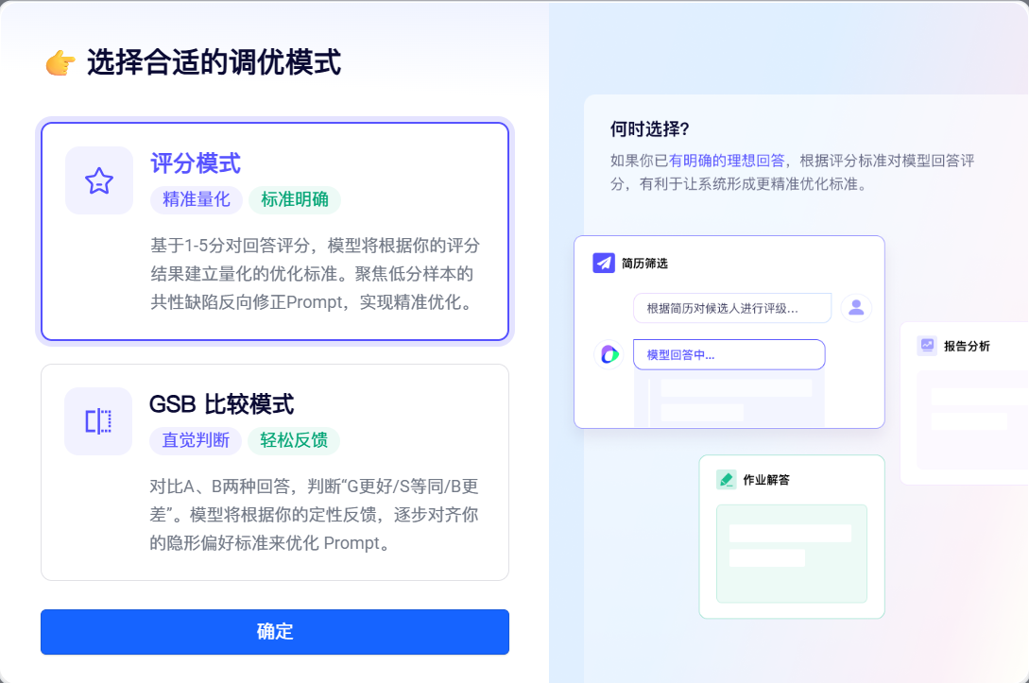1029x683 pixels.
Task: Confirm selection with the 确定 button
Action: (x=275, y=632)
